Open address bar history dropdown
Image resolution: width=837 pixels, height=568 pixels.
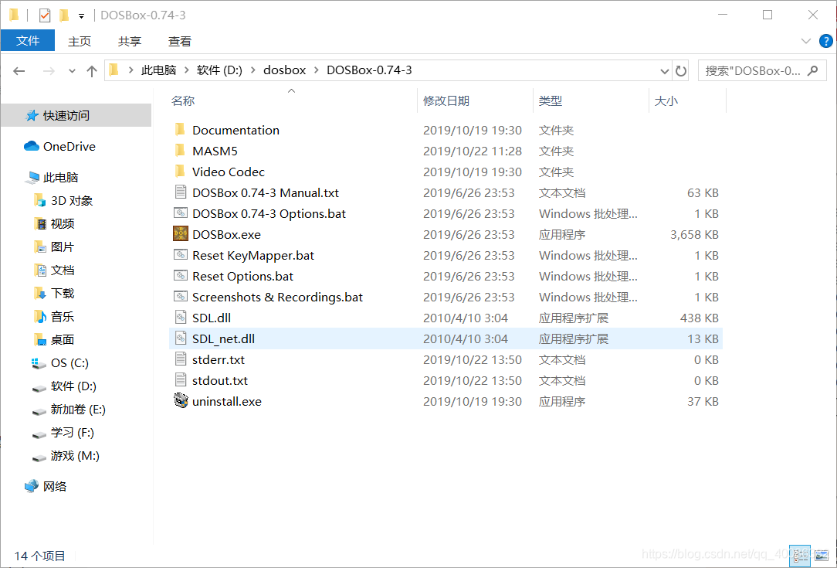664,70
